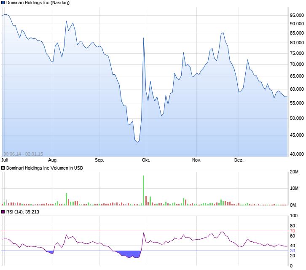Click the 40.000 price axis label
The image size is (306, 270).
click(297, 154)
